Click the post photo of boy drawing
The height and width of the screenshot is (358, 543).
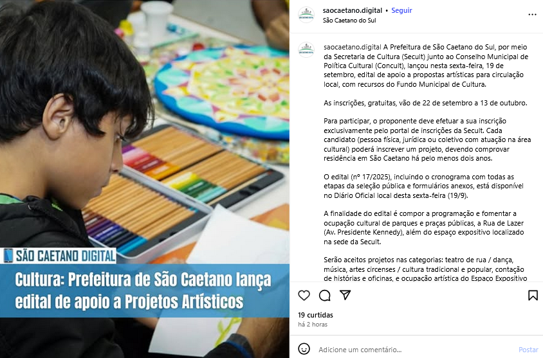[x=144, y=138]
